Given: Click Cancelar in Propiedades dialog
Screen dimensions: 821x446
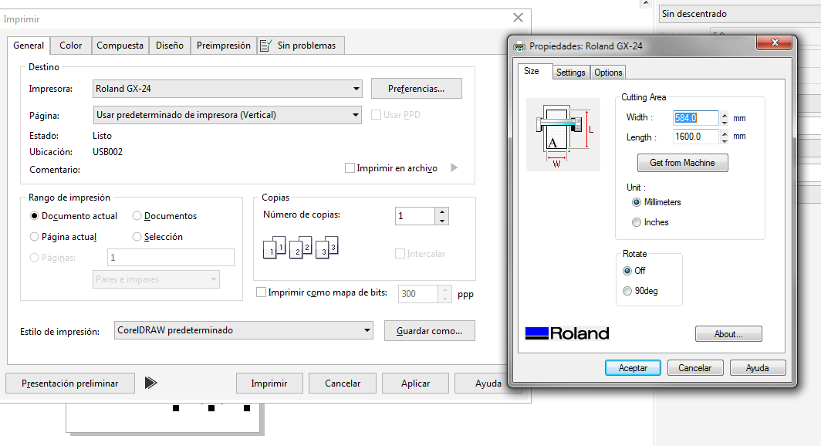Looking at the screenshot, I should click(694, 368).
